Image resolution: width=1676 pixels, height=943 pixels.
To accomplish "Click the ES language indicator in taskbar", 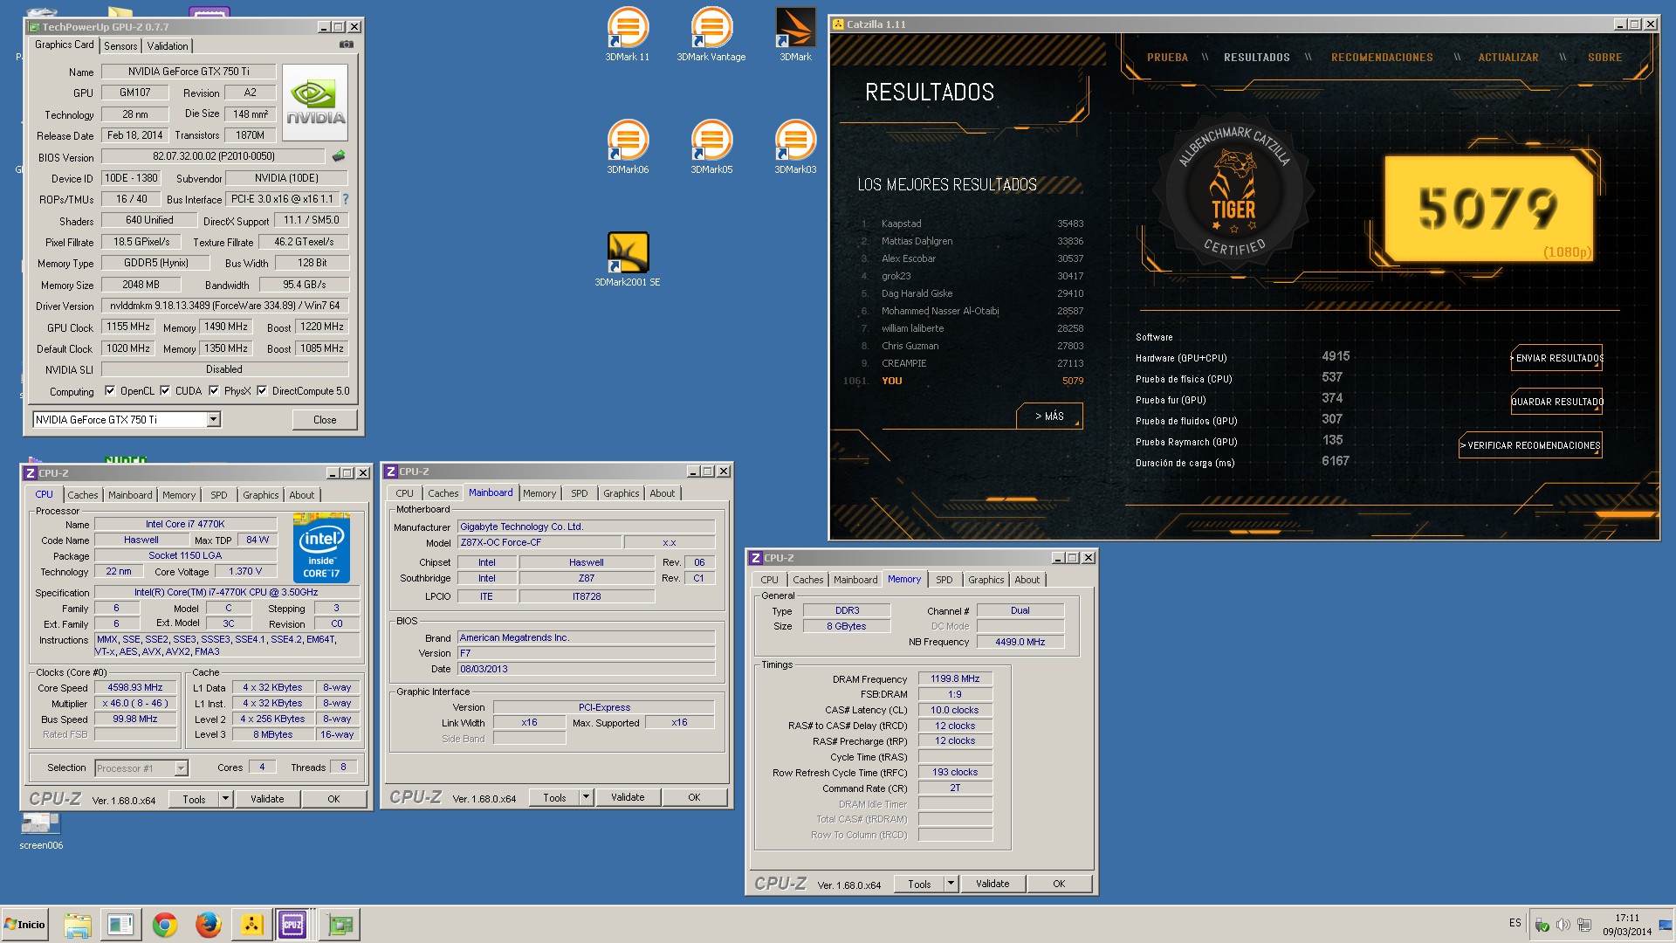I will pos(1515,923).
